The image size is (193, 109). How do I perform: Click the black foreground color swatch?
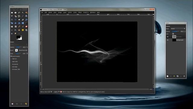(18, 37)
